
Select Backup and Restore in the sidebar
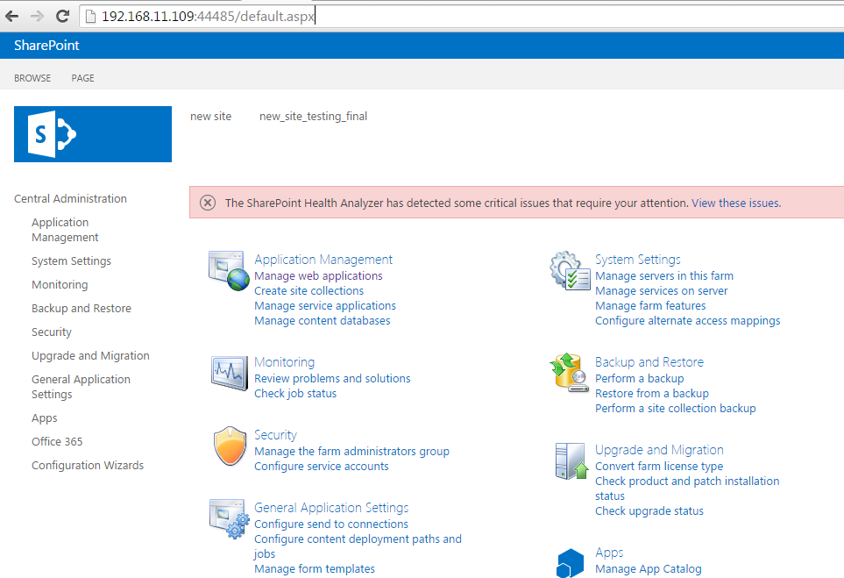(x=82, y=309)
